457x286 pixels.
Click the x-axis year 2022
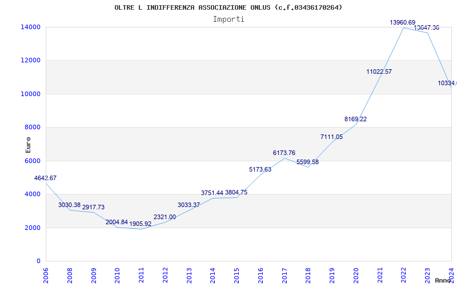click(x=404, y=275)
